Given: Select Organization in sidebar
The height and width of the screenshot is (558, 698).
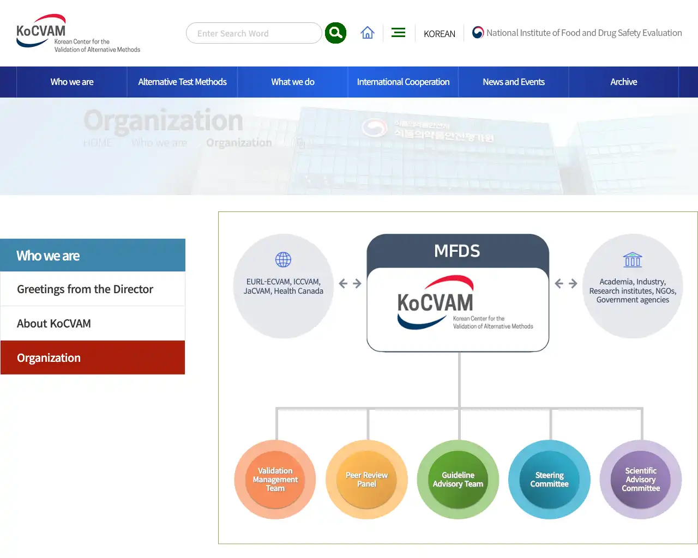Looking at the screenshot, I should (93, 358).
